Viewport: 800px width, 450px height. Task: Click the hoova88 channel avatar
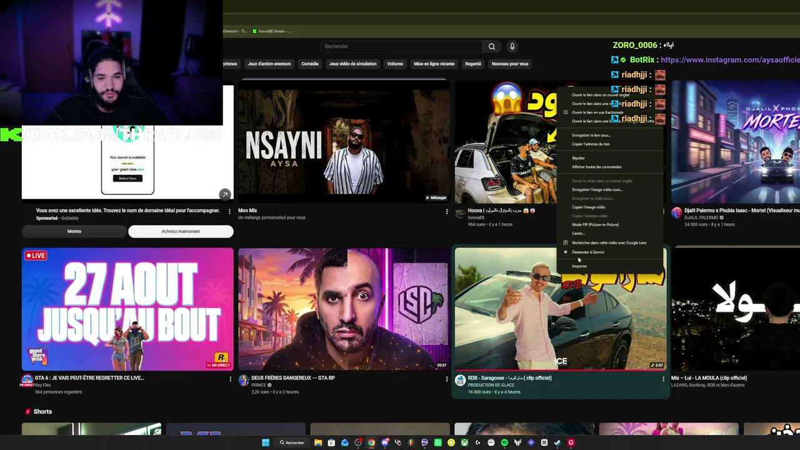[x=460, y=213]
